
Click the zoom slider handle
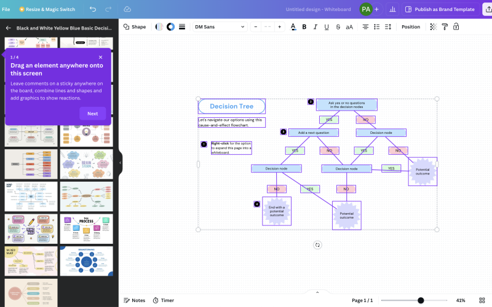coord(421,300)
